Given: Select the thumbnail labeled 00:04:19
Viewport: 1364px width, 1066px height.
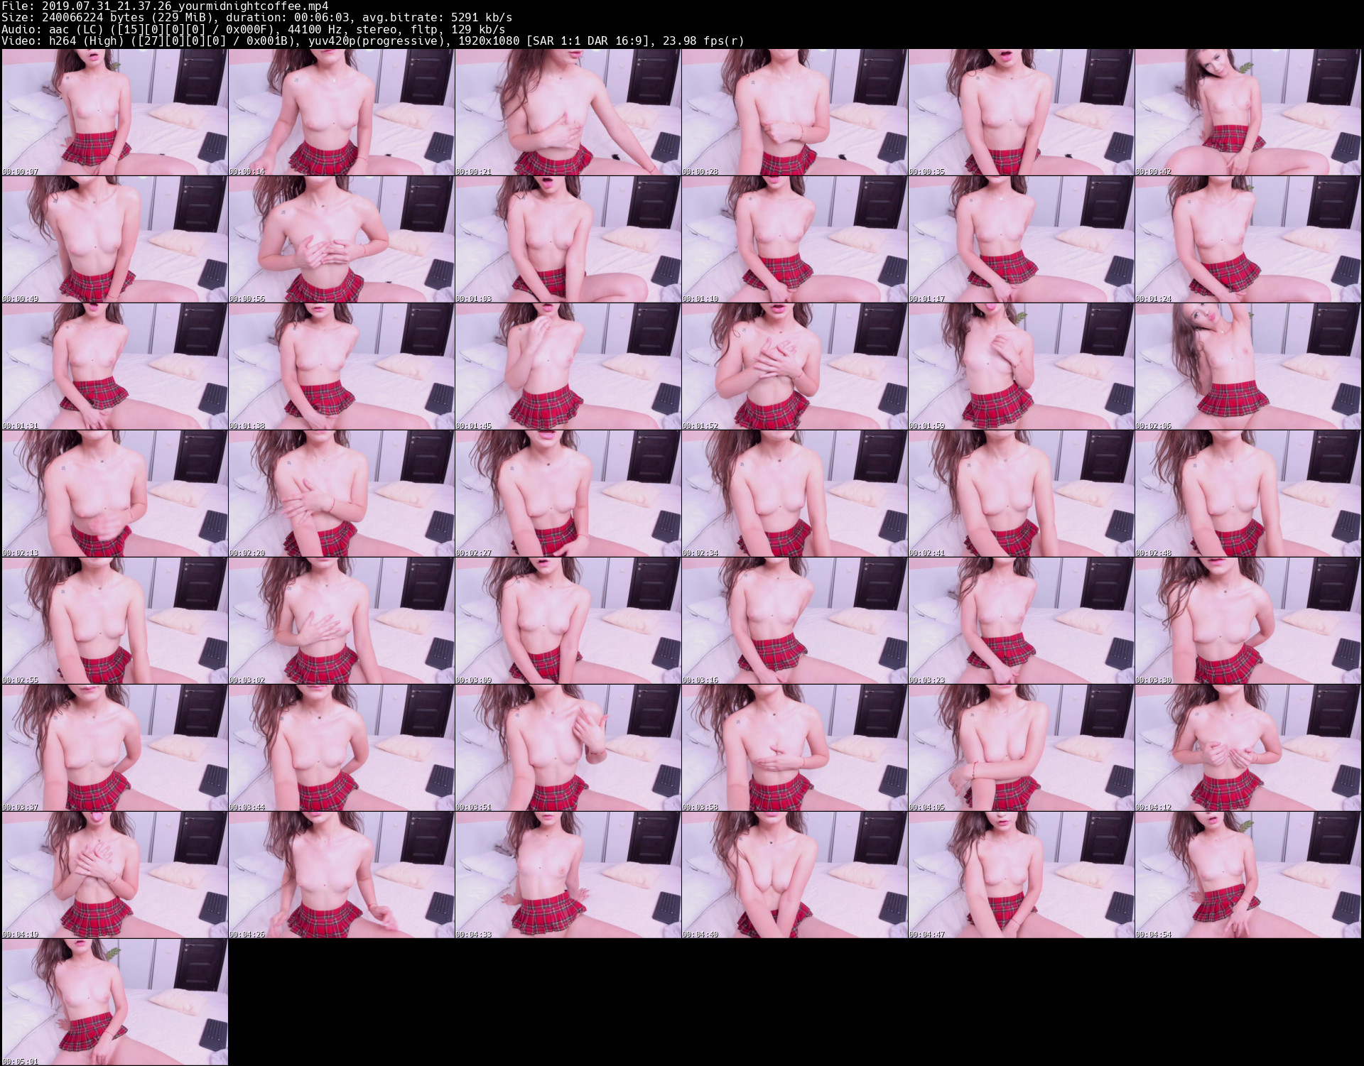Looking at the screenshot, I should coord(115,875).
